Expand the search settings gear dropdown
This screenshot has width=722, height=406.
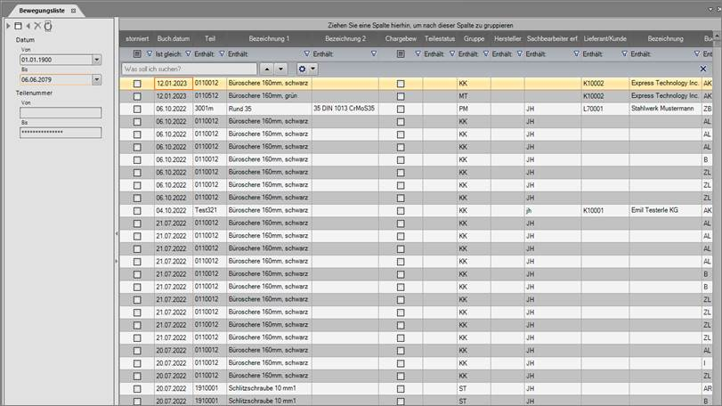click(x=307, y=69)
